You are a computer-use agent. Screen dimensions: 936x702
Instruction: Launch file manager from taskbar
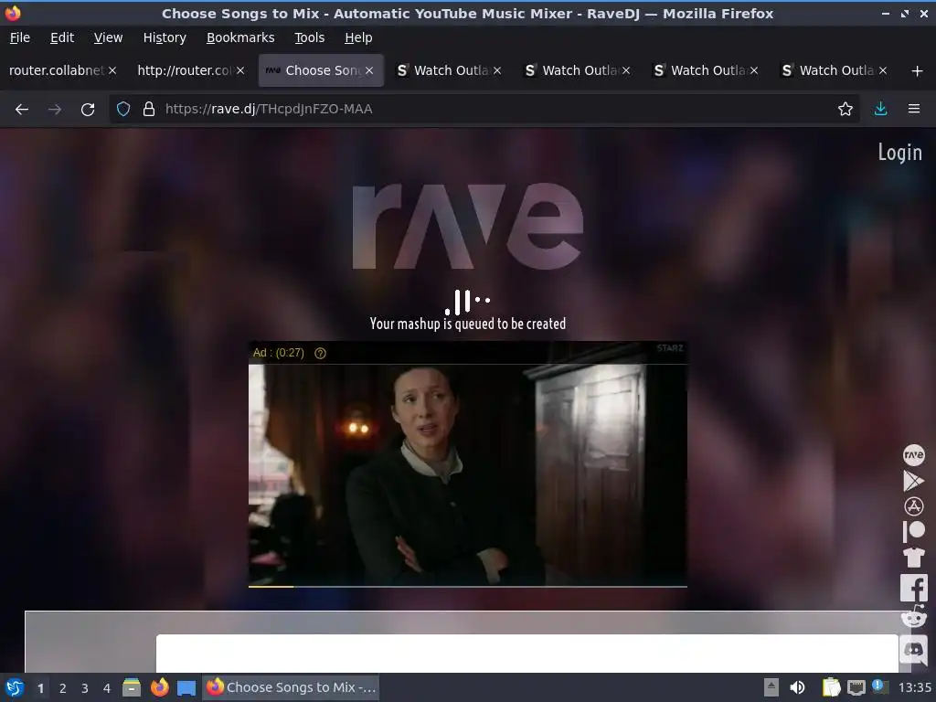tap(132, 687)
